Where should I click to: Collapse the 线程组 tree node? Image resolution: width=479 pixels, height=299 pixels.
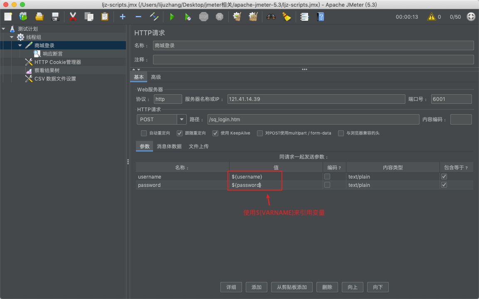pyautogui.click(x=12, y=37)
